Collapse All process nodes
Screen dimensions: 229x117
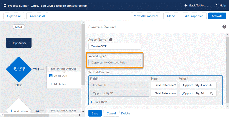[x=38, y=16]
